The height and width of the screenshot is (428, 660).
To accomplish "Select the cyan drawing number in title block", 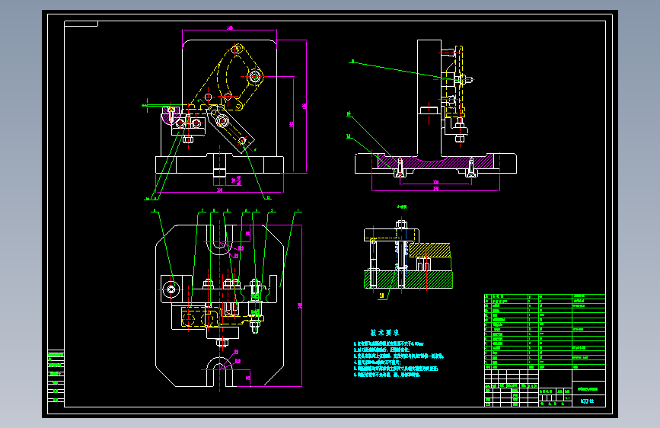I will (587, 401).
